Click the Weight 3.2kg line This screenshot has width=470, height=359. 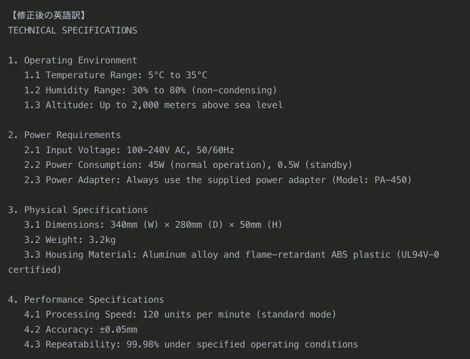(70, 240)
